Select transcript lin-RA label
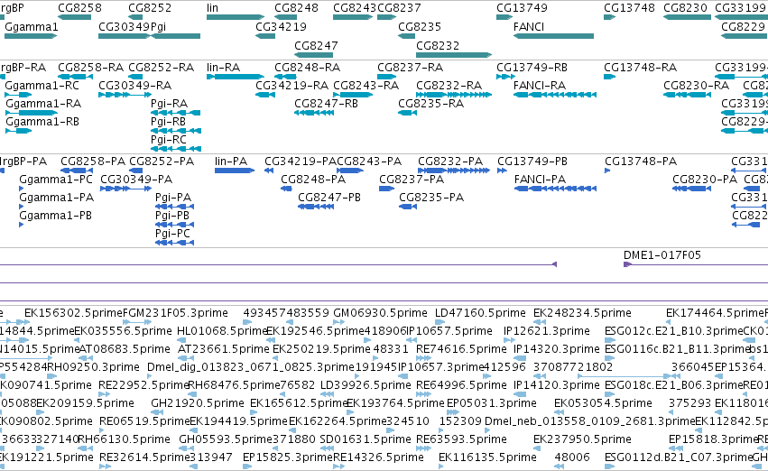 pyautogui.click(x=223, y=68)
